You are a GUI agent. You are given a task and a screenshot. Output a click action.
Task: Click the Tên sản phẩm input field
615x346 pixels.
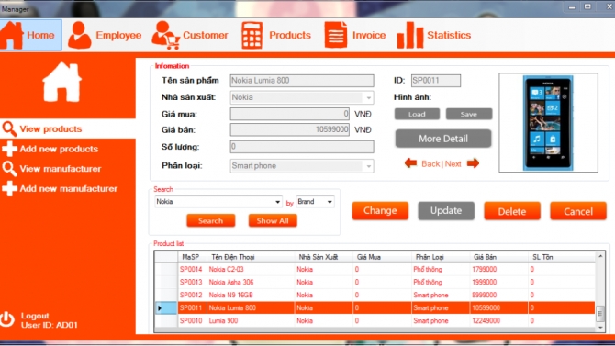(x=302, y=81)
